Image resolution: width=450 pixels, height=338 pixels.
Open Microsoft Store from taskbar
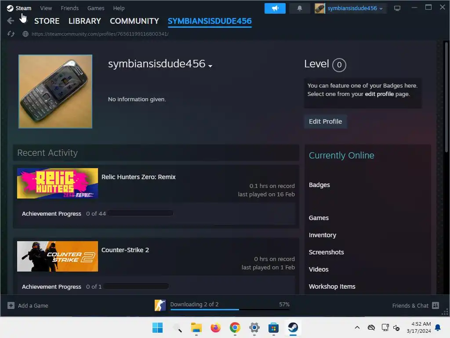[x=273, y=327]
